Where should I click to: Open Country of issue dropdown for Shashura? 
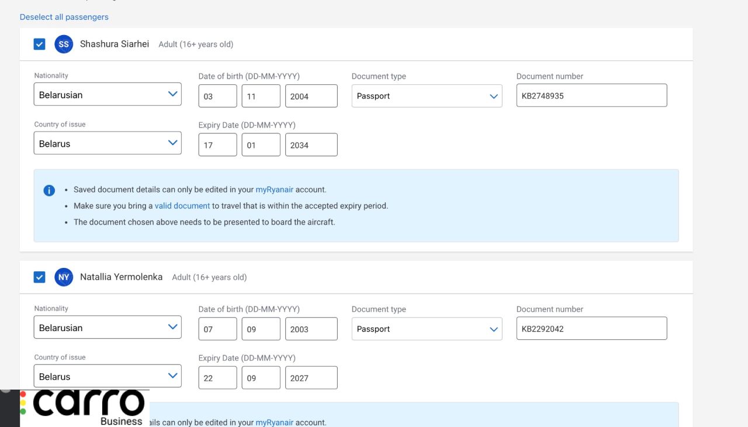pos(108,143)
